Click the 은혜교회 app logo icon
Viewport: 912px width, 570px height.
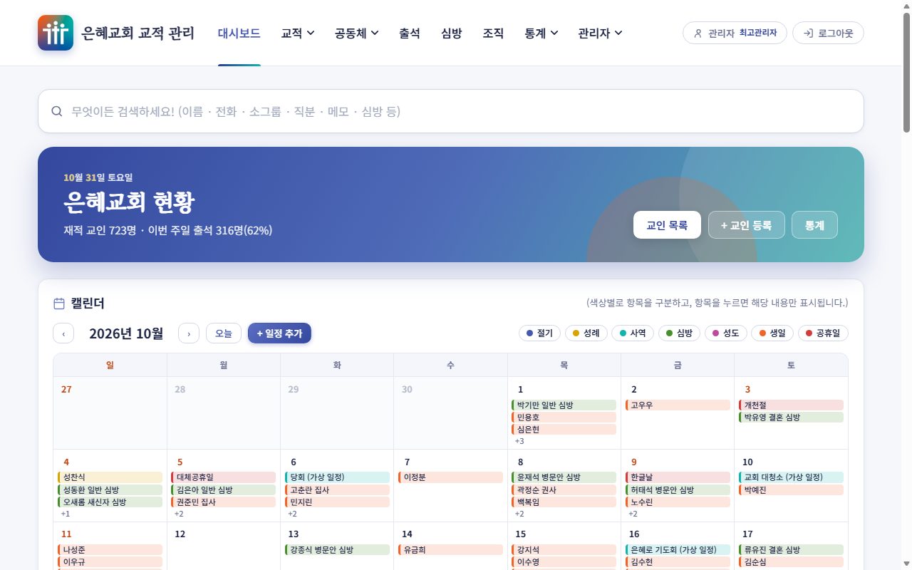pyautogui.click(x=56, y=33)
